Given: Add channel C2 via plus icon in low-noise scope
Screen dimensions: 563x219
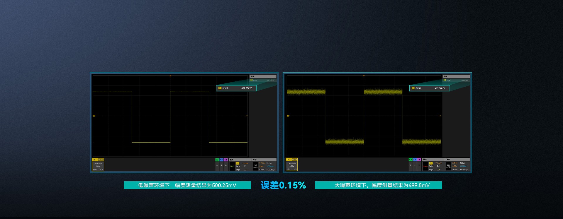Looking at the screenshot, I should pos(217,165).
